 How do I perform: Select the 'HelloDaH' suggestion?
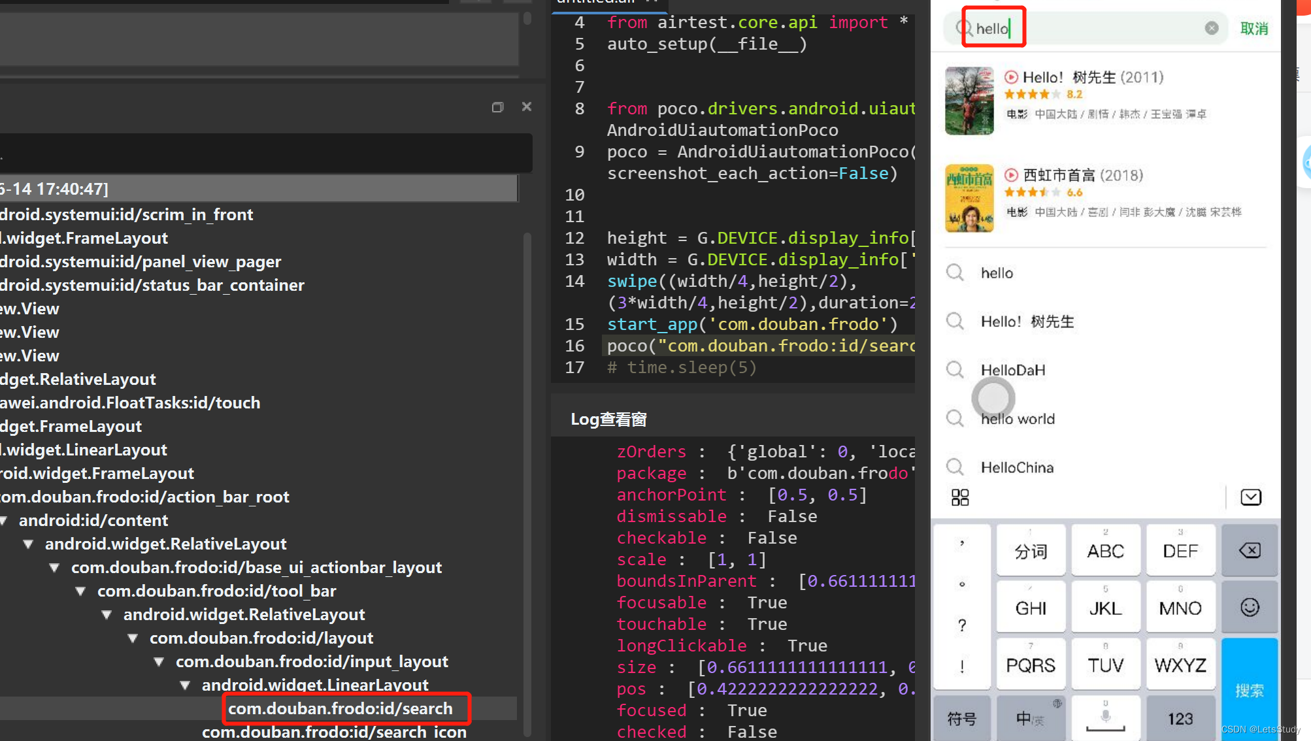click(1012, 370)
